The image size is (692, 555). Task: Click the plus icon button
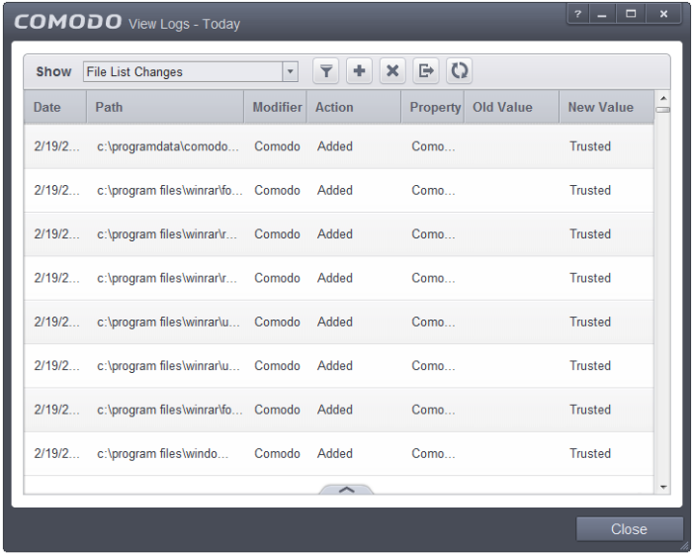(x=359, y=71)
